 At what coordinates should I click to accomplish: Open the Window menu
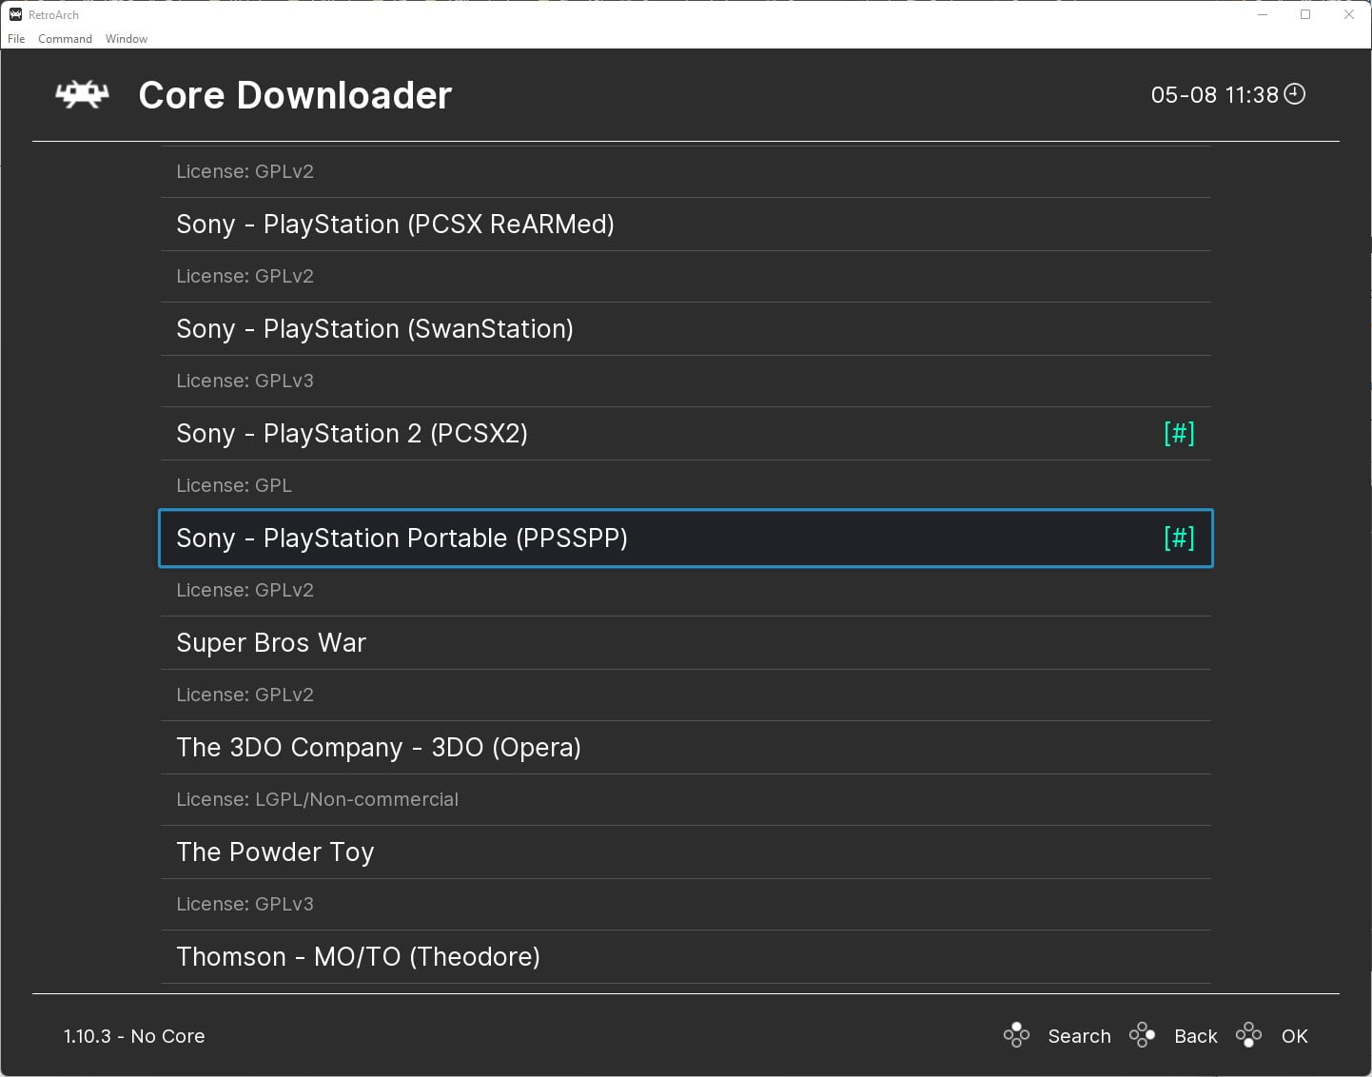click(x=126, y=39)
